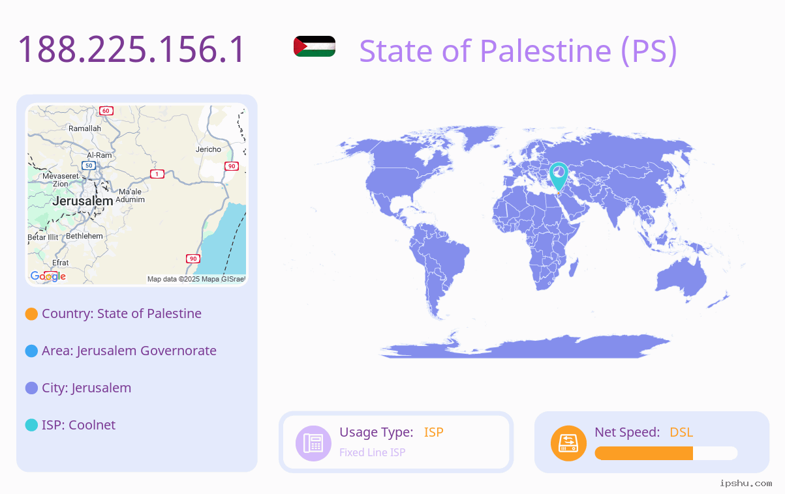Click the purple City bullet dot

coord(31,388)
